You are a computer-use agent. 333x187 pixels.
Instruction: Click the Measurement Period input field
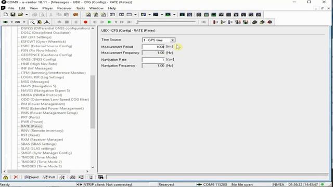153,47
